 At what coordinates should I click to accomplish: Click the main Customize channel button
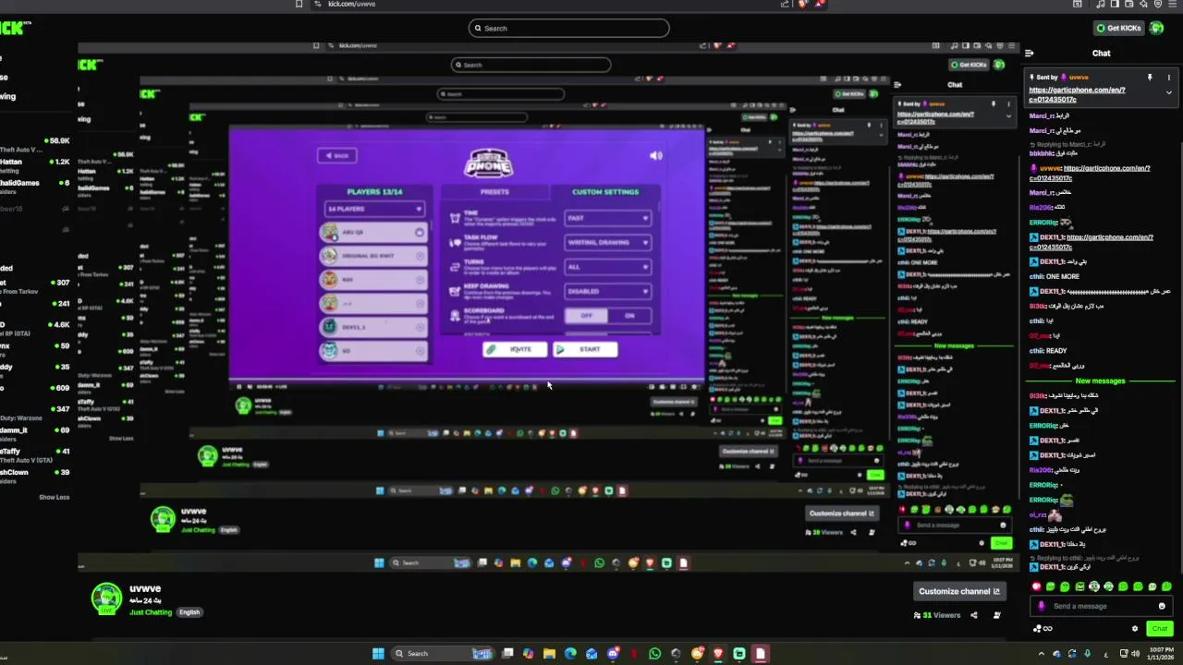coord(958,591)
